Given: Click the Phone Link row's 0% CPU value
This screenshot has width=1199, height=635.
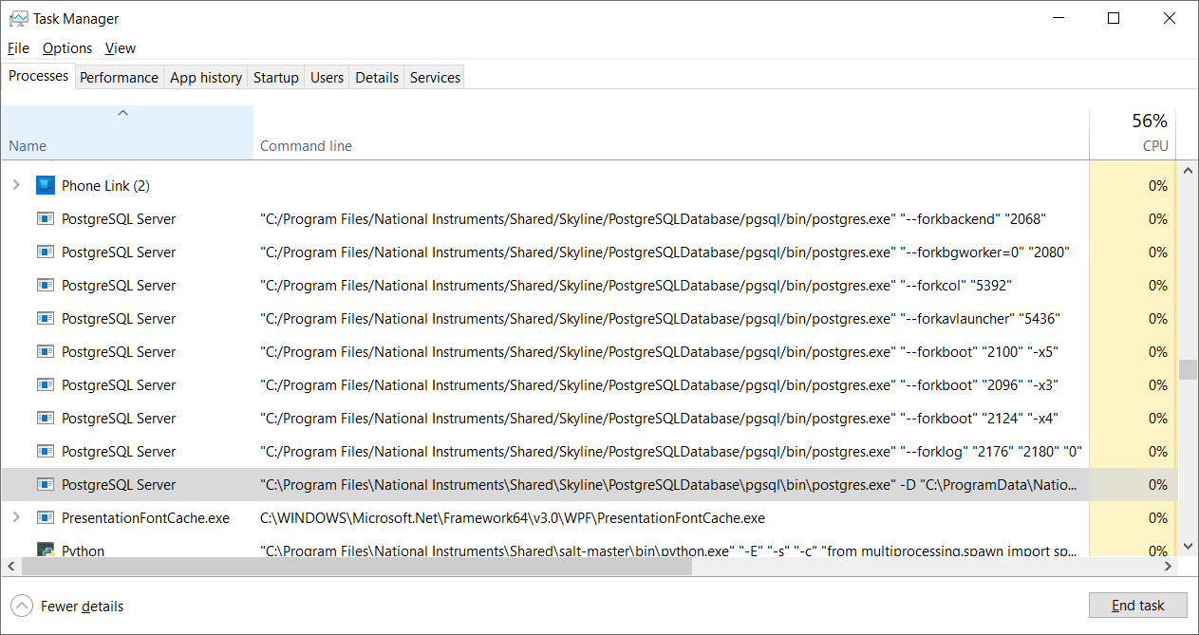Looking at the screenshot, I should point(1157,186).
